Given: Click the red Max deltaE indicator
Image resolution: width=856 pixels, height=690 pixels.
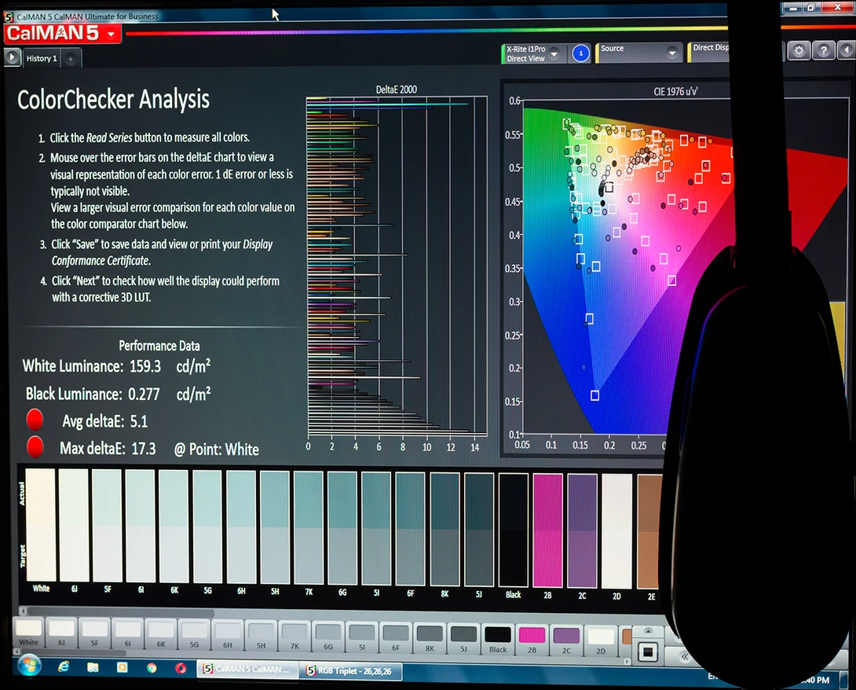Looking at the screenshot, I should (x=35, y=447).
